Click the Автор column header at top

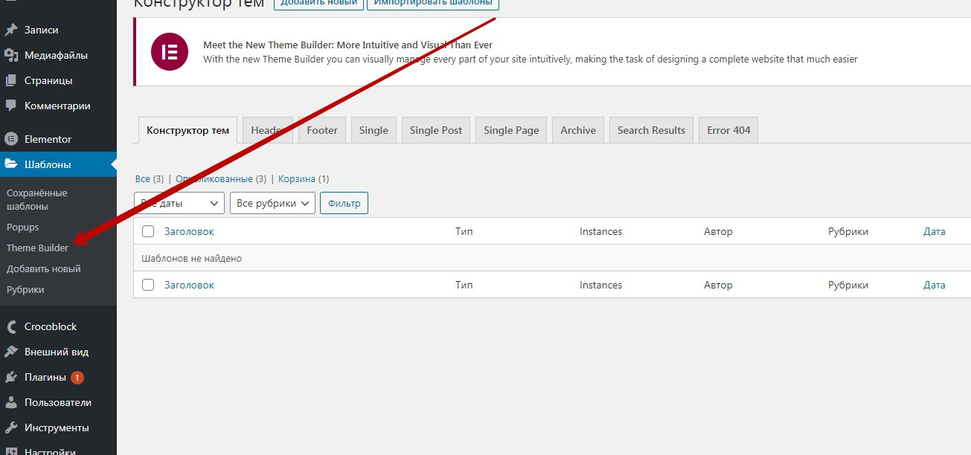718,231
